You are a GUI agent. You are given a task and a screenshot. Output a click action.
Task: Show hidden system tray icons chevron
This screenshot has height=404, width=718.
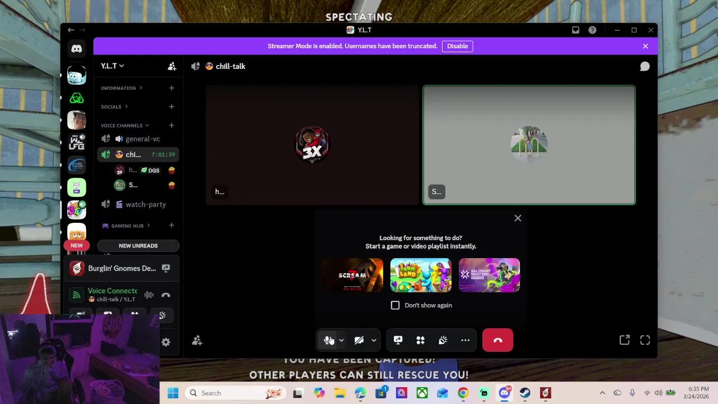(602, 393)
